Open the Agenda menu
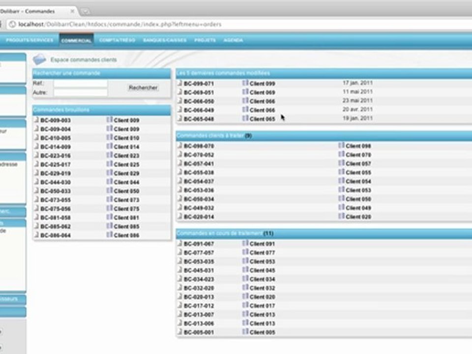 (233, 40)
